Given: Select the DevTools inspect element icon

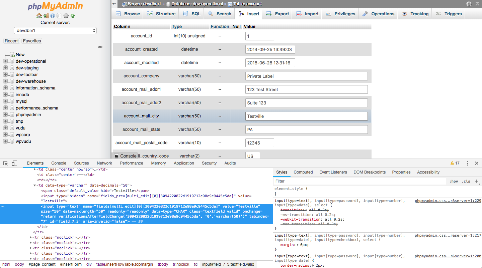Looking at the screenshot, I should [6, 163].
